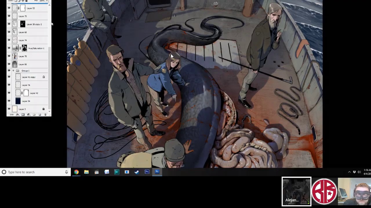
Task: Create new fill or adjustment layer
Action: pyautogui.click(x=28, y=115)
